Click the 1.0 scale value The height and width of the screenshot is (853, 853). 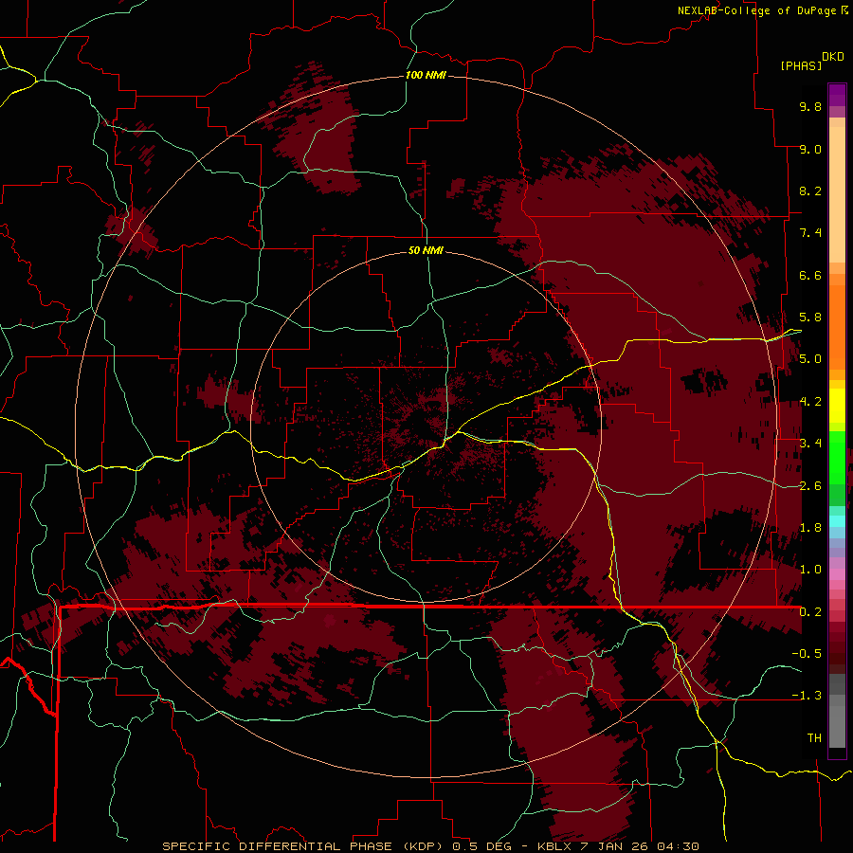(810, 571)
